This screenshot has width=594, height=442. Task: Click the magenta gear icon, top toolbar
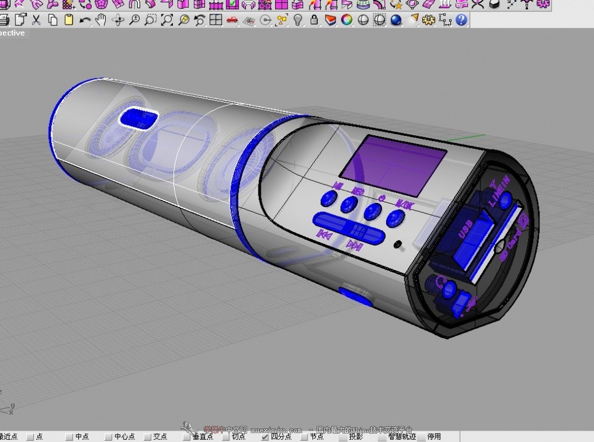(544, 4)
